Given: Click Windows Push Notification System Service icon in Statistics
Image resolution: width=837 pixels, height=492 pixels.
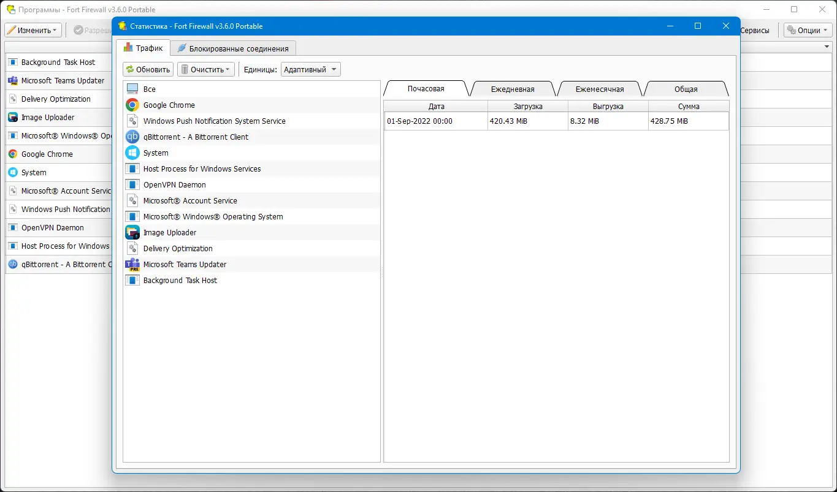Looking at the screenshot, I should tap(132, 121).
